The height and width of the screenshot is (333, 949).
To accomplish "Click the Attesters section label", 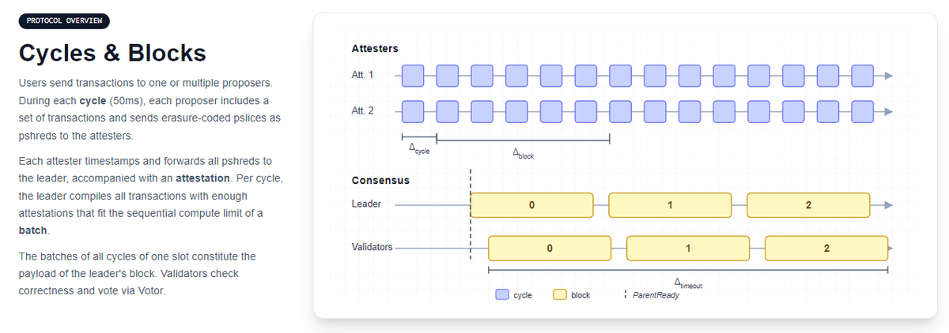I will (374, 49).
